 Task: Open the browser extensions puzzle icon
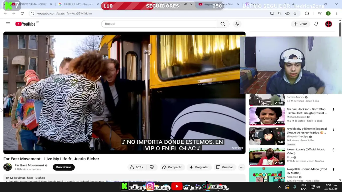point(307,13)
